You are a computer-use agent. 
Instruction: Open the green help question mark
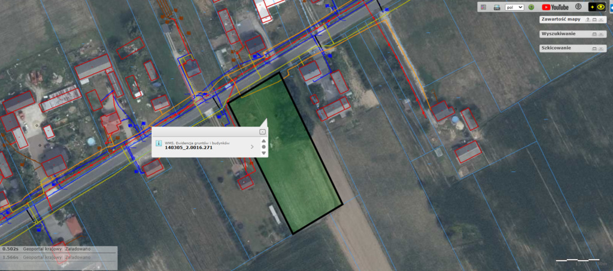click(x=531, y=7)
